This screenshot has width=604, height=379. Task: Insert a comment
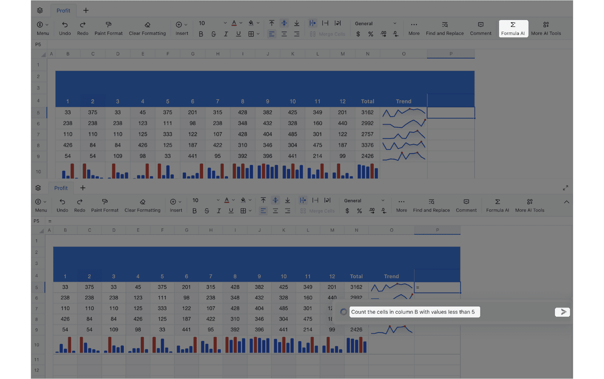480,28
